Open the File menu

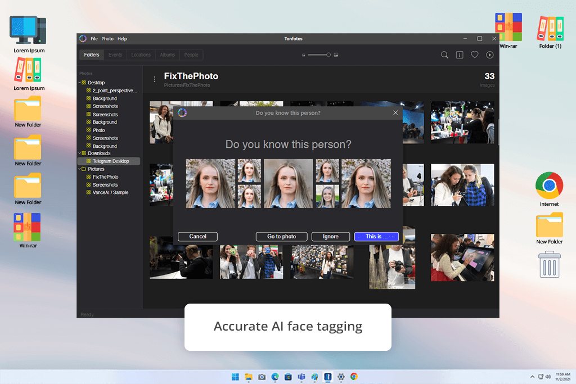click(94, 39)
